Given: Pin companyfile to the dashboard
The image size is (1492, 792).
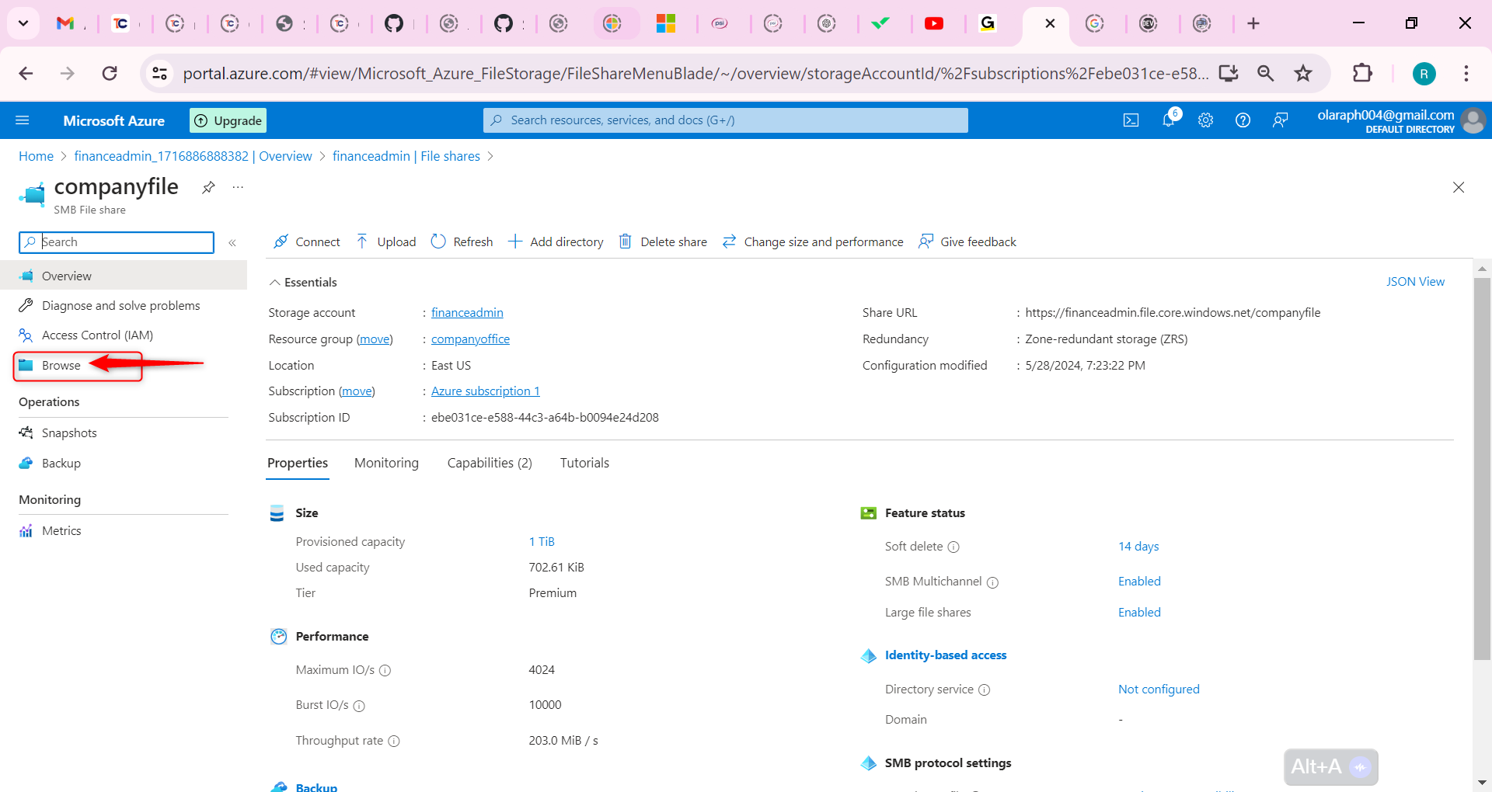Looking at the screenshot, I should 207,187.
